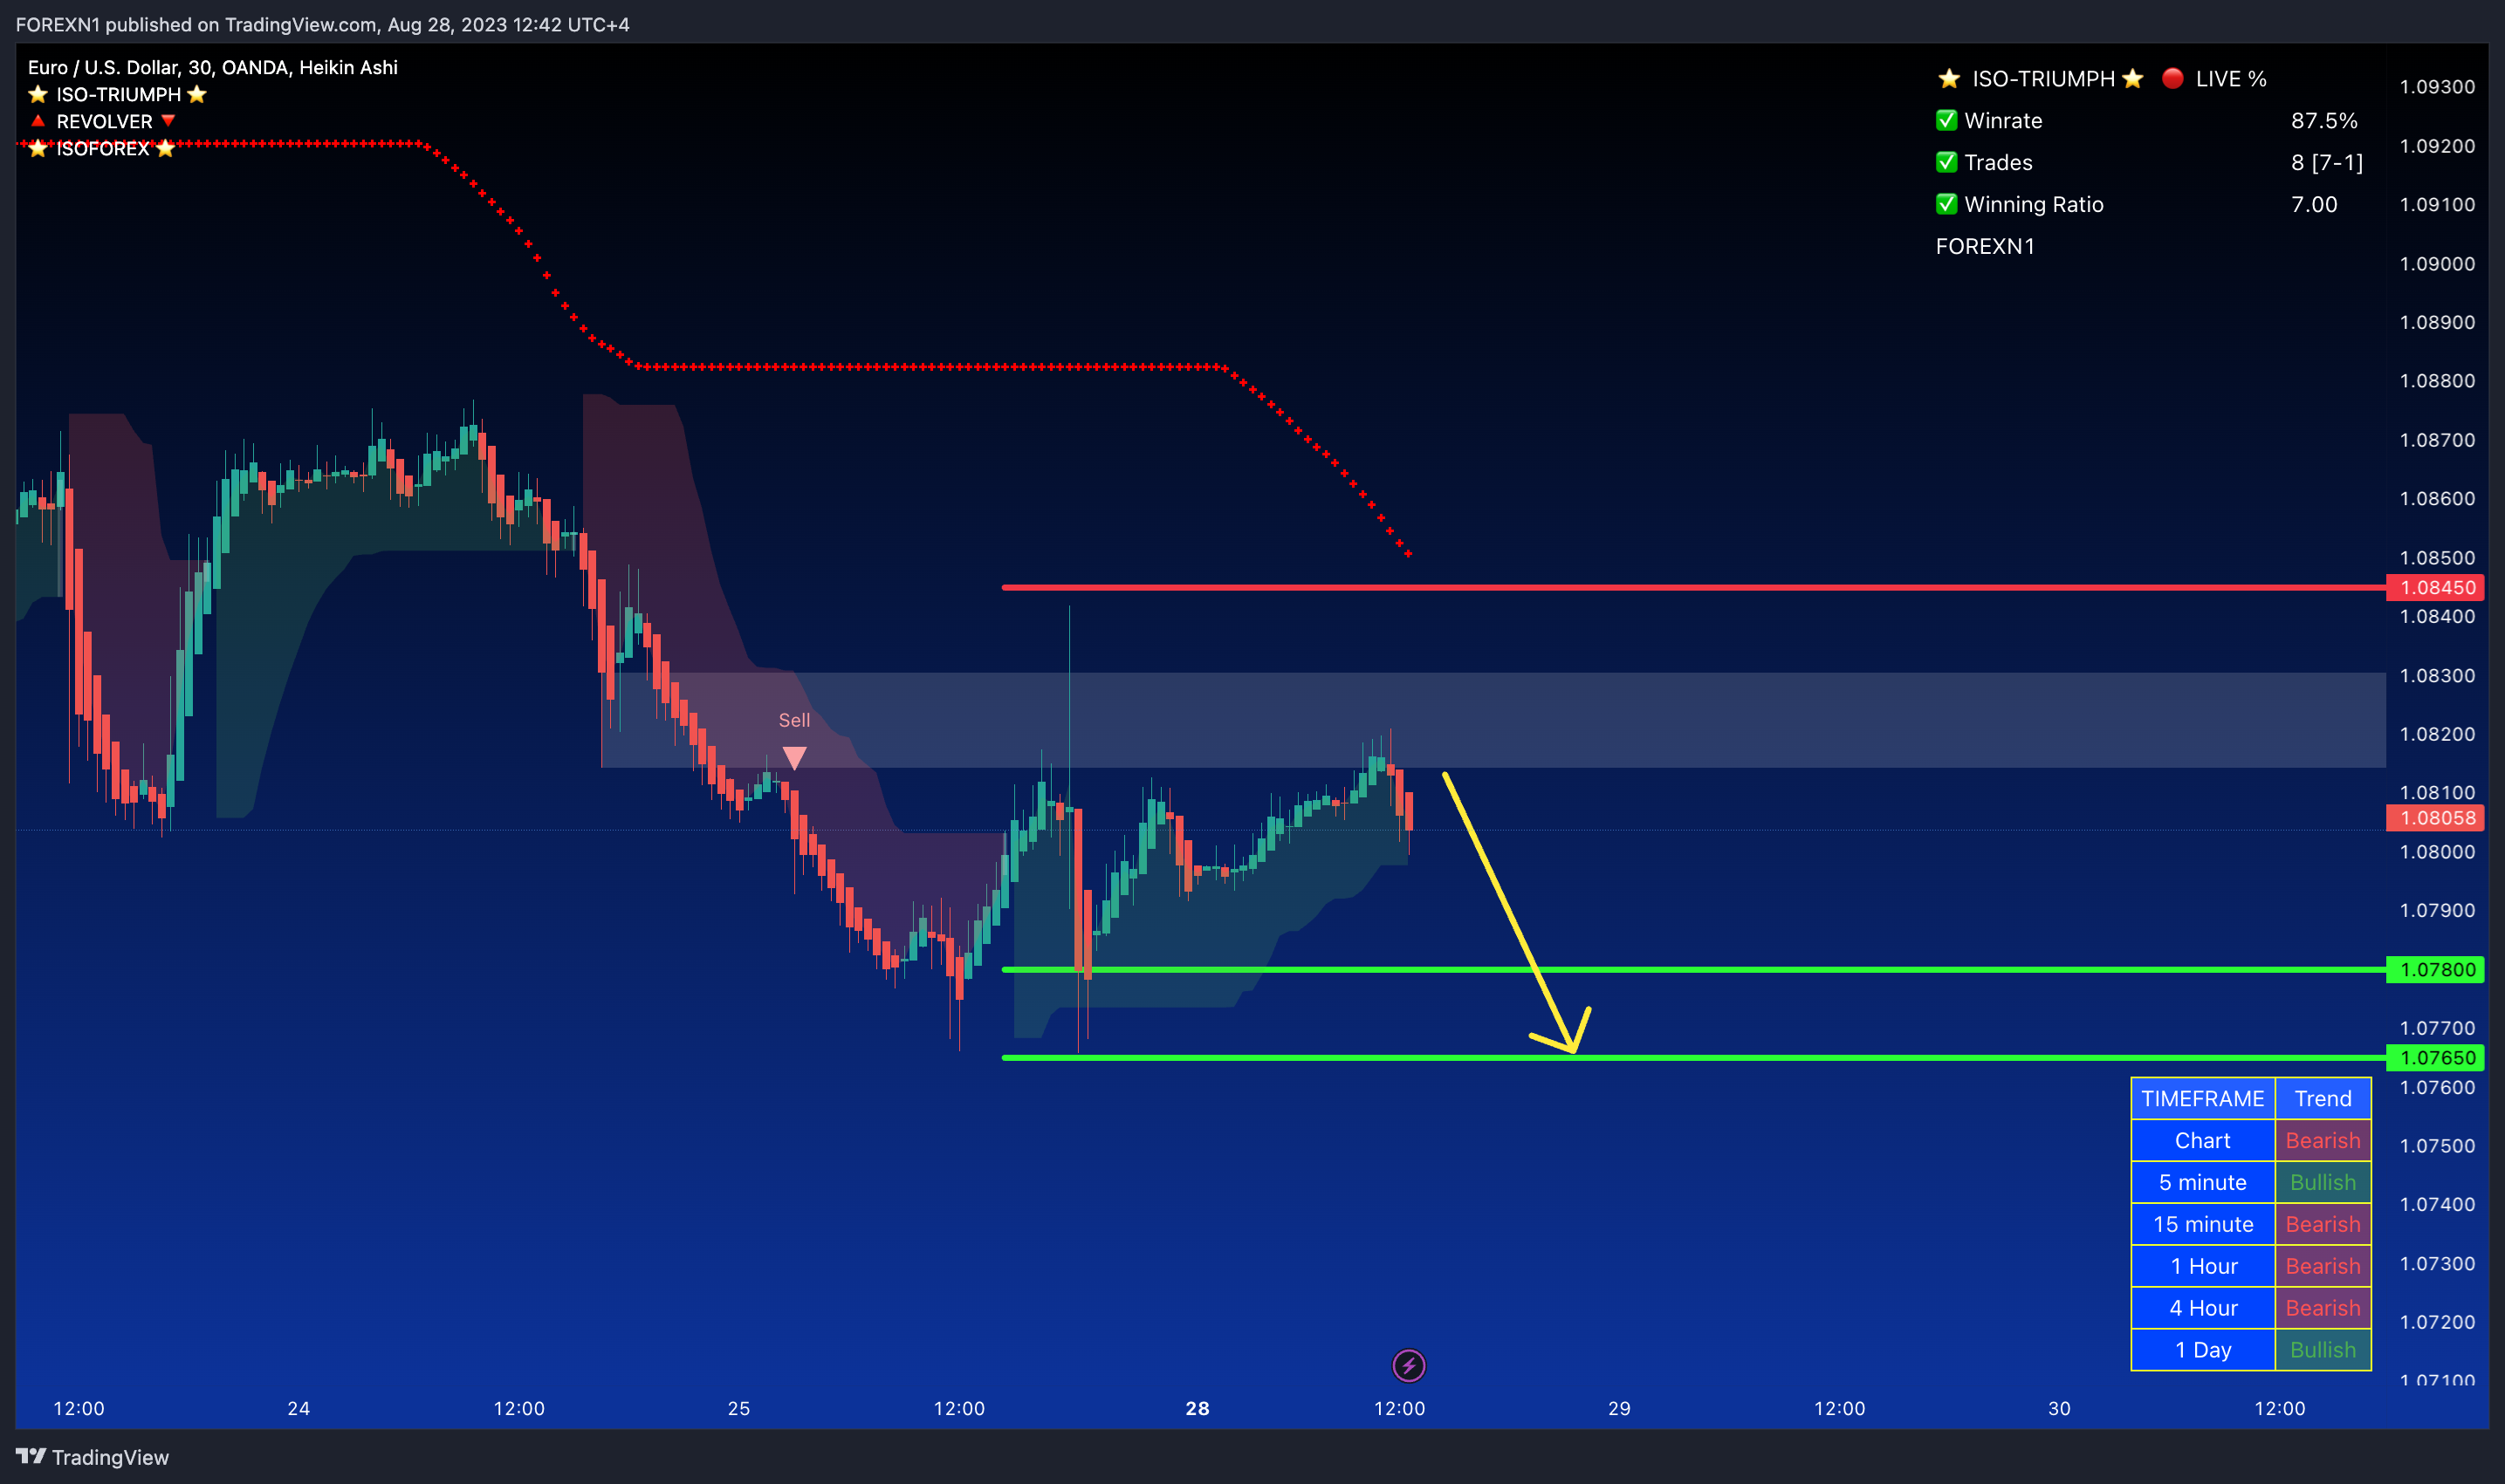Select the ISO-TRIUMPH indicator legend

click(117, 94)
